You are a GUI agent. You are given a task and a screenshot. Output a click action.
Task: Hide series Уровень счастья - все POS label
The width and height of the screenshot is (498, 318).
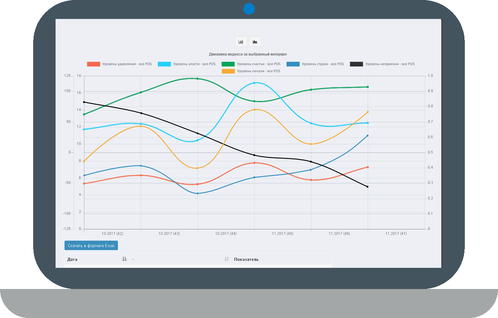coord(259,64)
